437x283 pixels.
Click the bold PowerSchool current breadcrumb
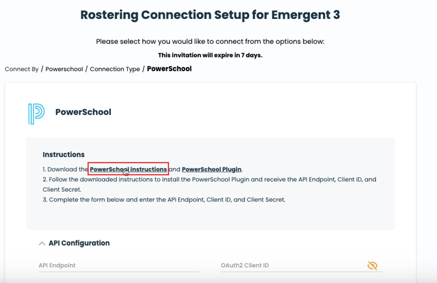click(x=169, y=68)
